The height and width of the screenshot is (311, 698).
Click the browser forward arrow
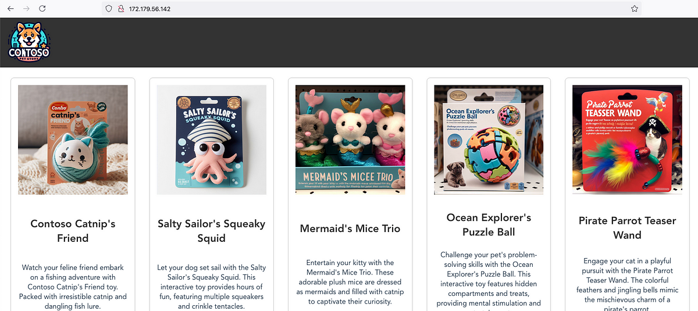[x=26, y=9]
